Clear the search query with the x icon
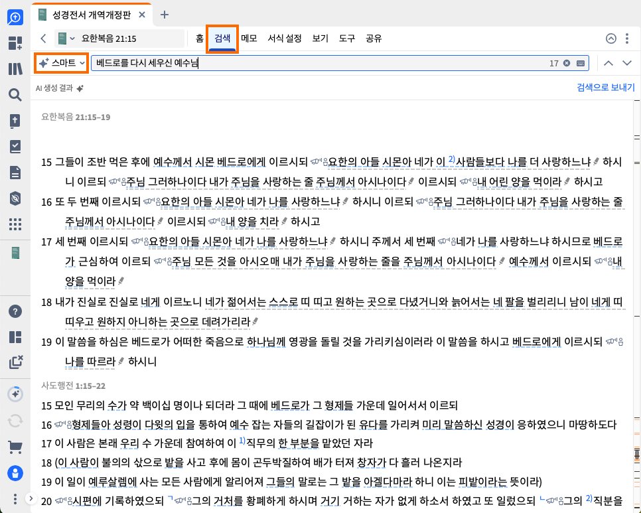Viewport: 641px width, 513px height. (566, 63)
